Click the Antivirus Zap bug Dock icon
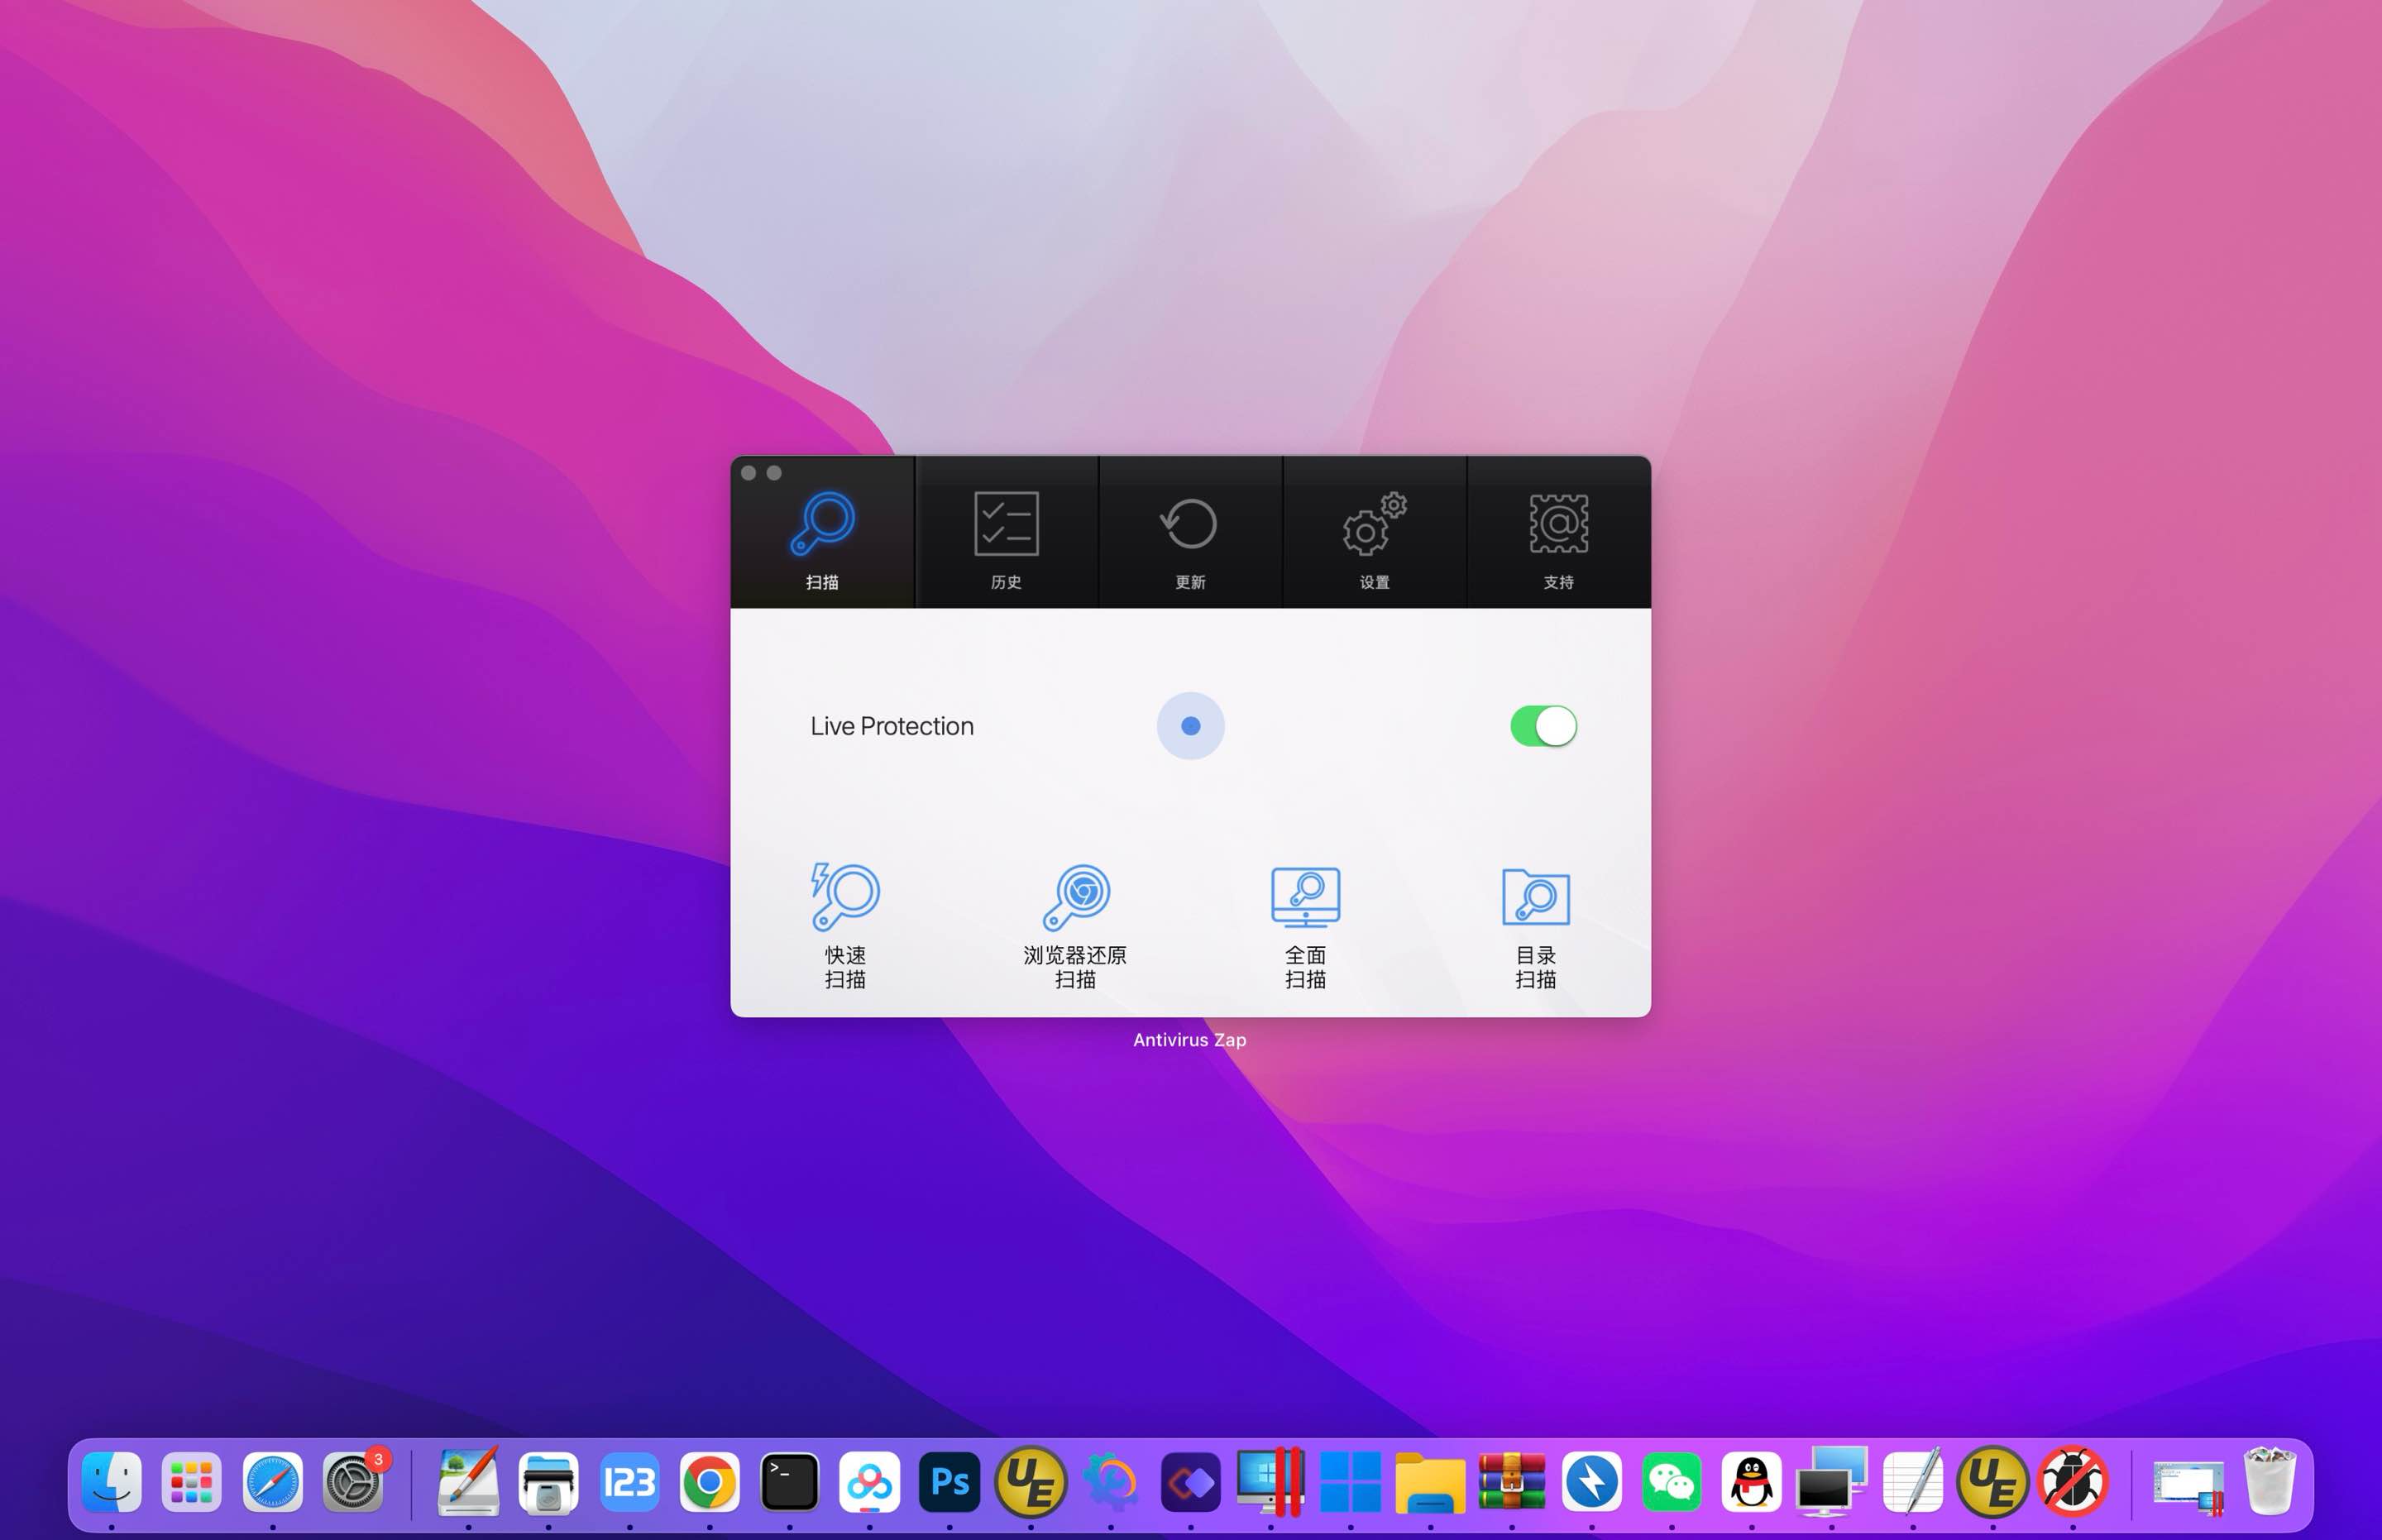 (x=2073, y=1481)
